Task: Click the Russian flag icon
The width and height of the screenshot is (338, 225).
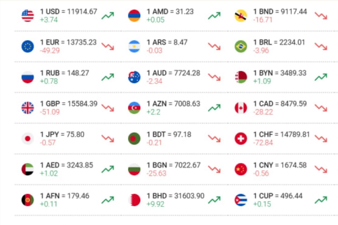Action: (x=28, y=77)
